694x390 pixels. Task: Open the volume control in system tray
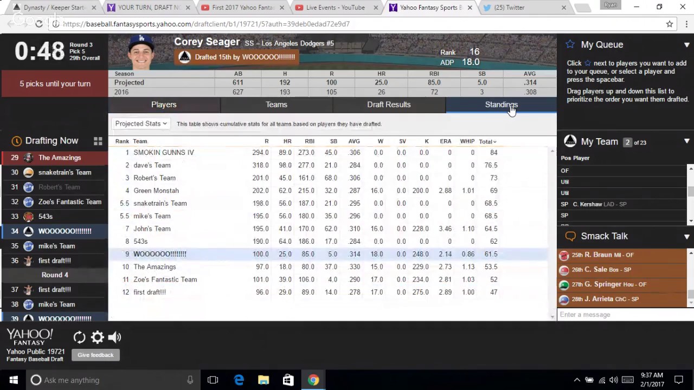click(613, 380)
